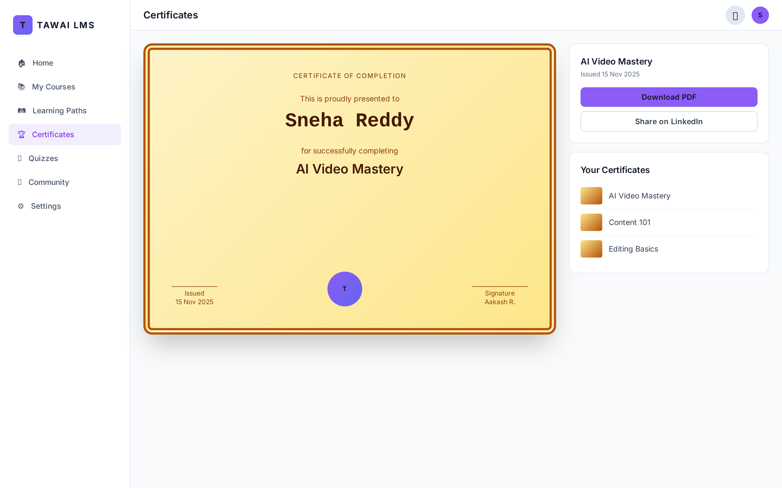The width and height of the screenshot is (782, 488).
Task: Select the Editing Basics certificate thumbnail
Action: click(591, 249)
